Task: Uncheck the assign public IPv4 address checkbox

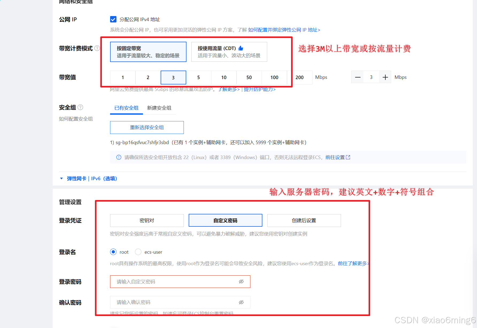Action: (x=113, y=19)
